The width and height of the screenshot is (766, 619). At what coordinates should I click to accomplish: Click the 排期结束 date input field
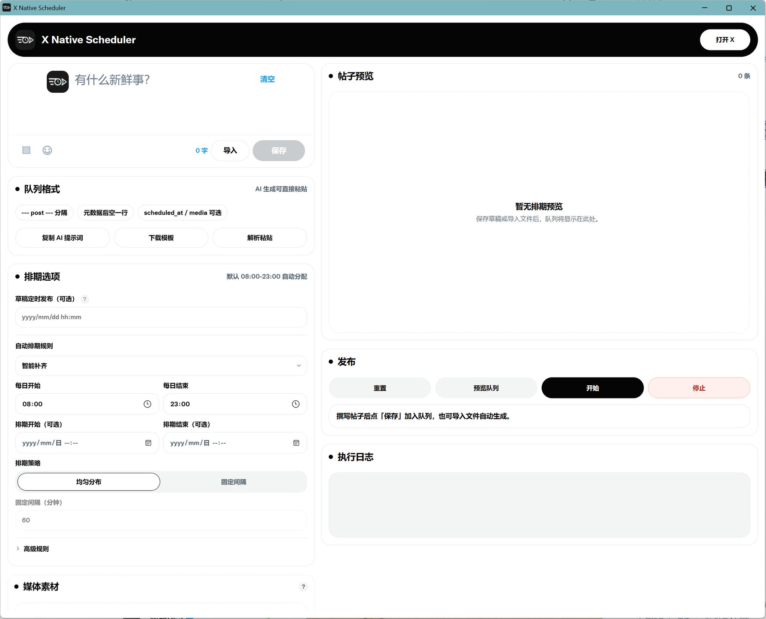tap(235, 443)
